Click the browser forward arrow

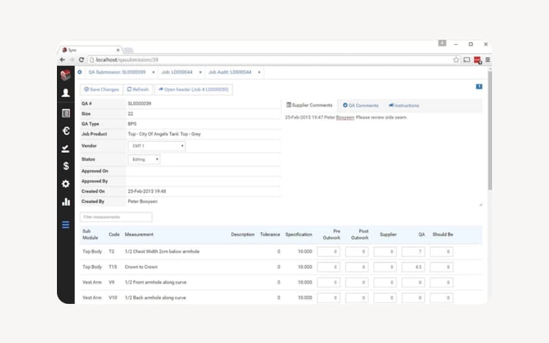72,60
